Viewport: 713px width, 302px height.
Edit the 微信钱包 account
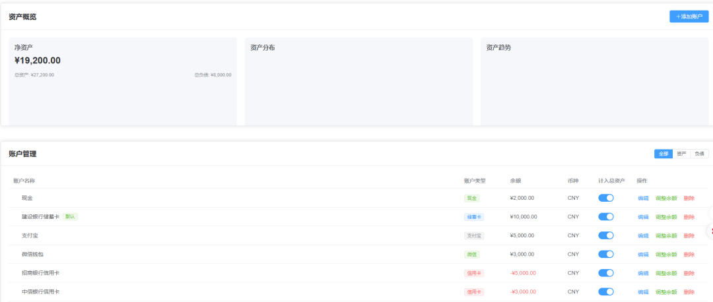[643, 255]
